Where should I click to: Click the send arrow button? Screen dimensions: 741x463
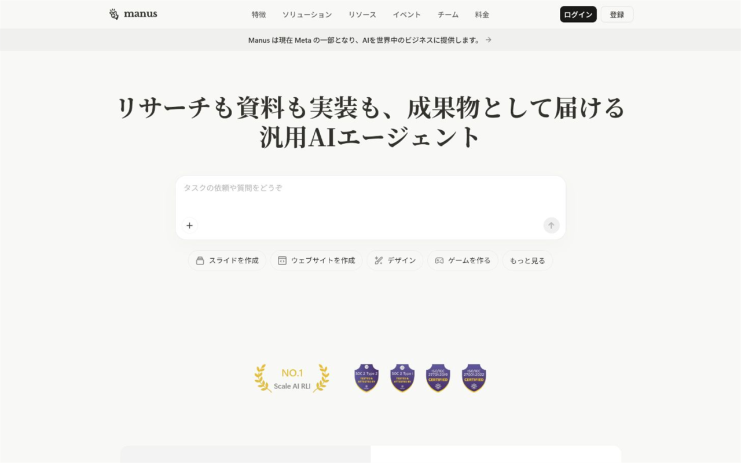tap(551, 226)
